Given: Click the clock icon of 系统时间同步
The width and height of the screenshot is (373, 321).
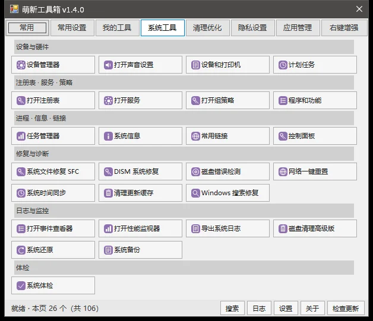Looking at the screenshot, I should tap(21, 193).
